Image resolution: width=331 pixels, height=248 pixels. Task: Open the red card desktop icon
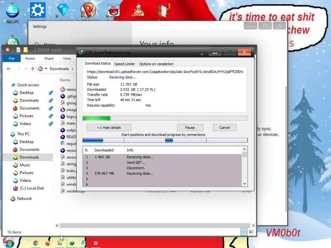[164, 10]
